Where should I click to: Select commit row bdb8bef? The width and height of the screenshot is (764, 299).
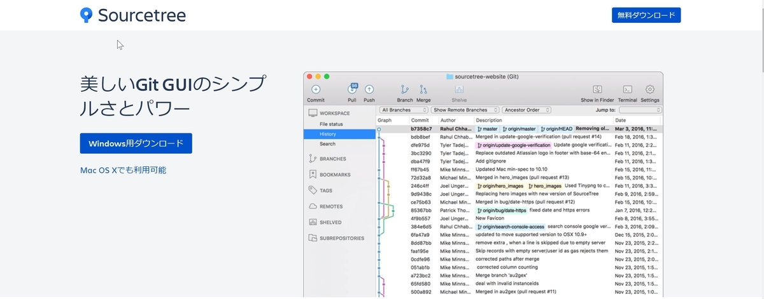[x=520, y=136]
